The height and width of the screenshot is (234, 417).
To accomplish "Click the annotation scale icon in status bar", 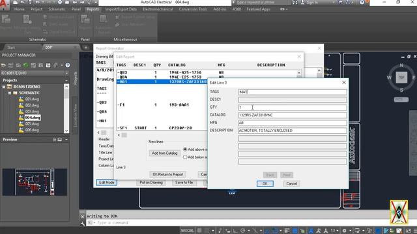I will point(326,231).
